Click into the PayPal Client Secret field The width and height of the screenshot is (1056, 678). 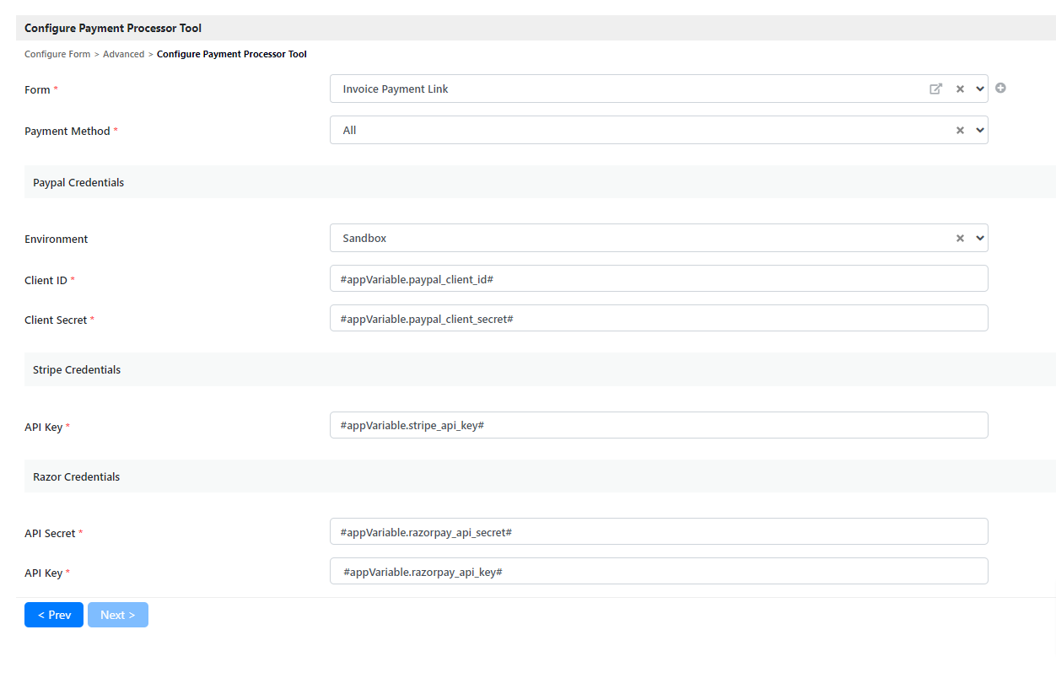click(658, 319)
